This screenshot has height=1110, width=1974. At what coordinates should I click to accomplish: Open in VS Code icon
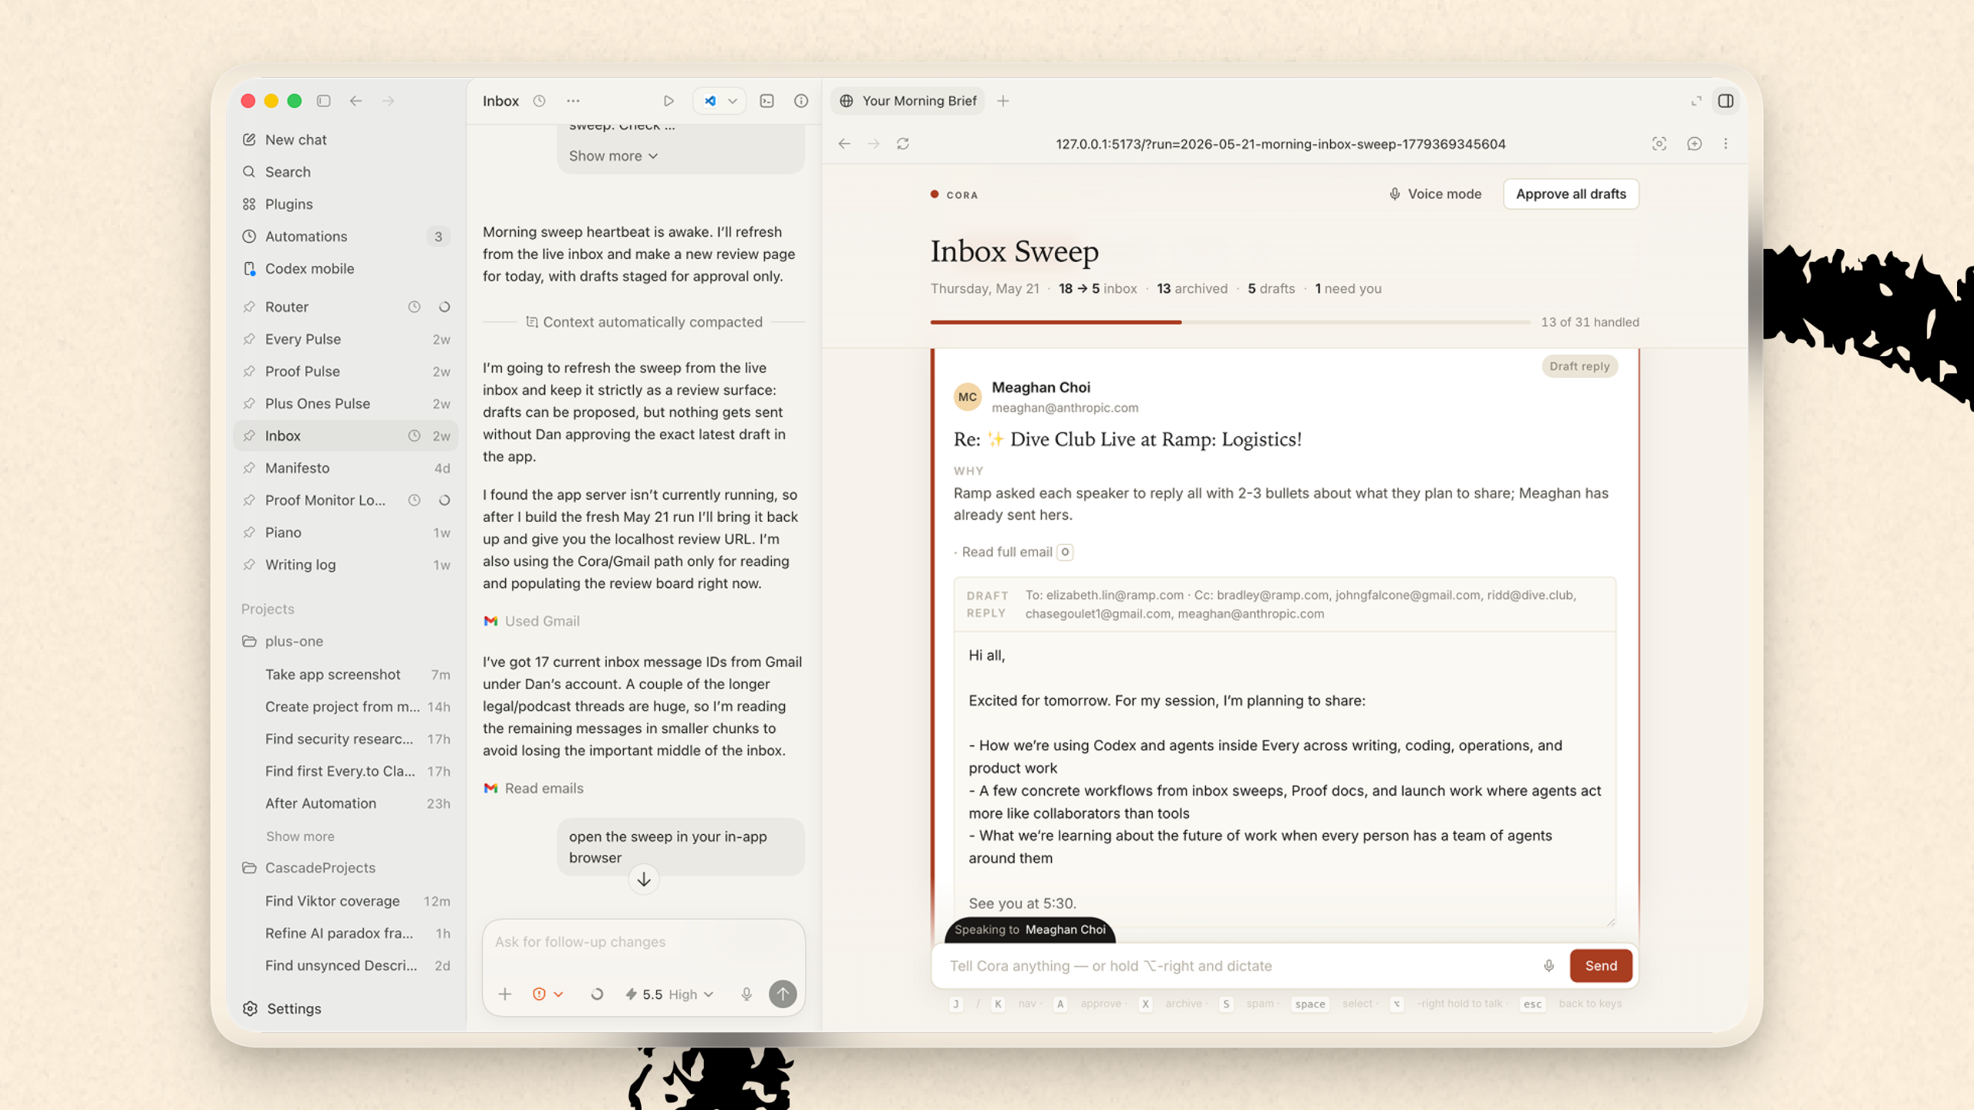click(710, 101)
